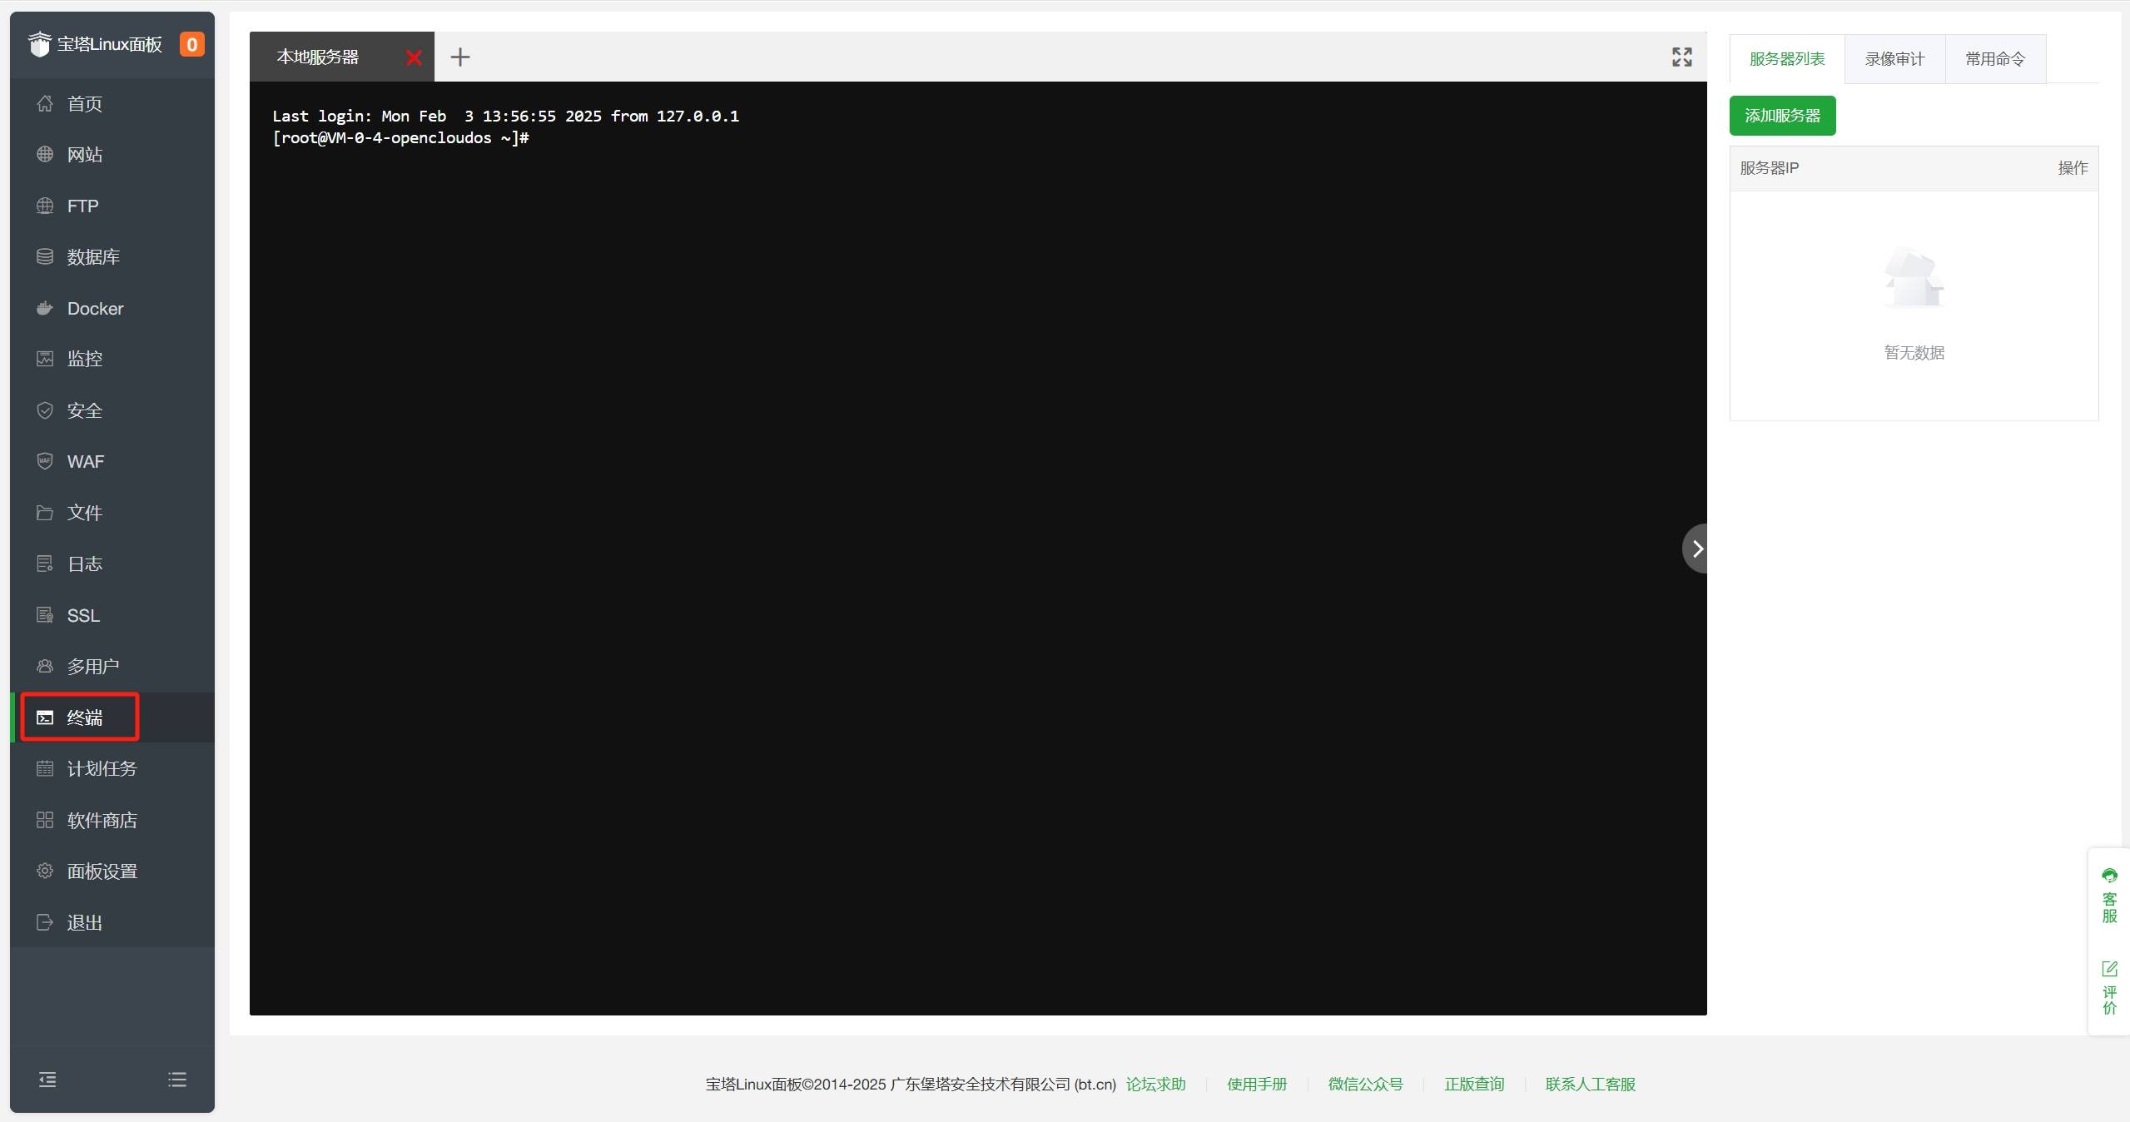Click the Docker whale icon
Image resolution: width=2130 pixels, height=1122 pixels.
45,308
